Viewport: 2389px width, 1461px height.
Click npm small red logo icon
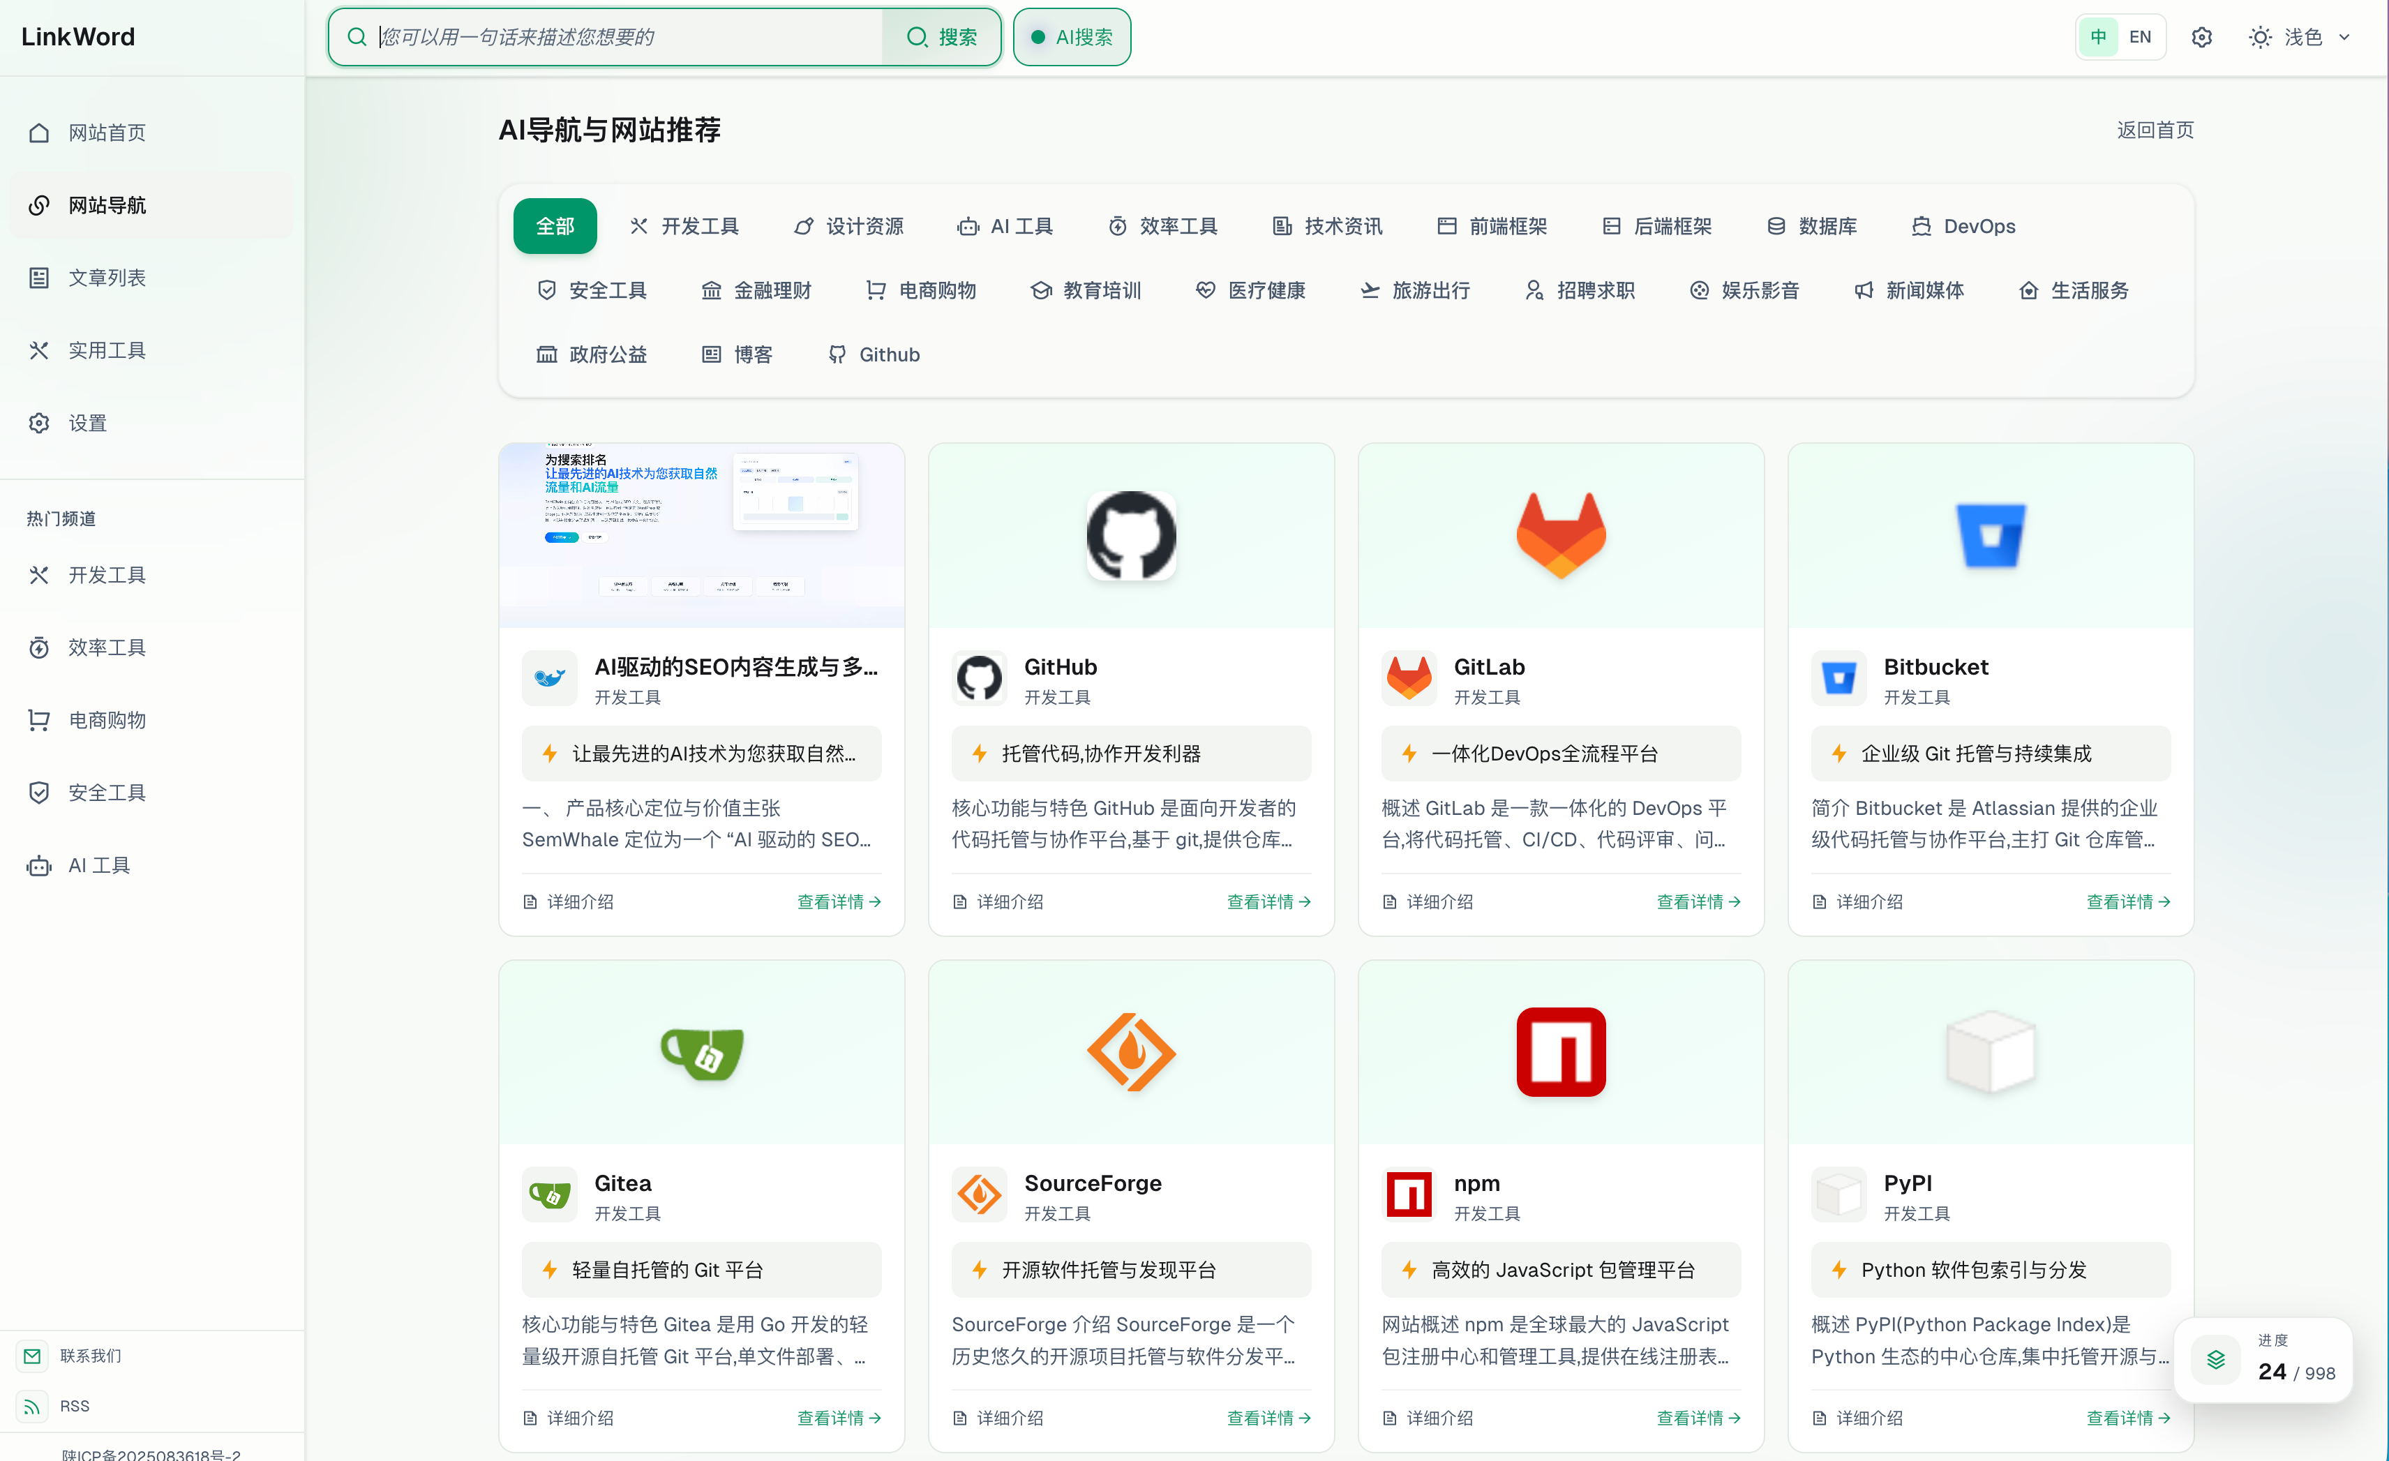[1409, 1195]
